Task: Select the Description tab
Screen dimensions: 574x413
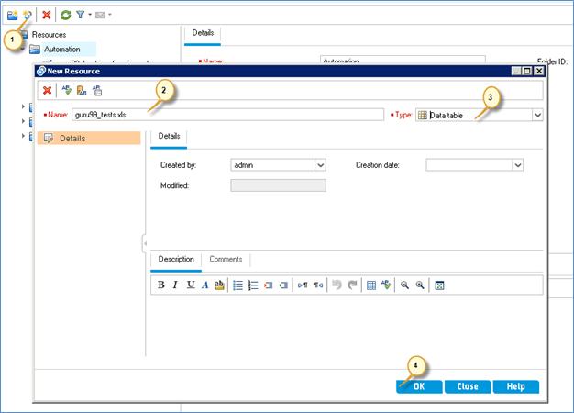Action: 175,260
